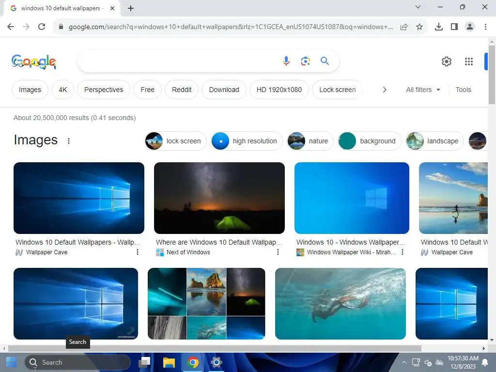496x372 pixels.
Task: Bookmark this page with the star
Action: [x=419, y=27]
